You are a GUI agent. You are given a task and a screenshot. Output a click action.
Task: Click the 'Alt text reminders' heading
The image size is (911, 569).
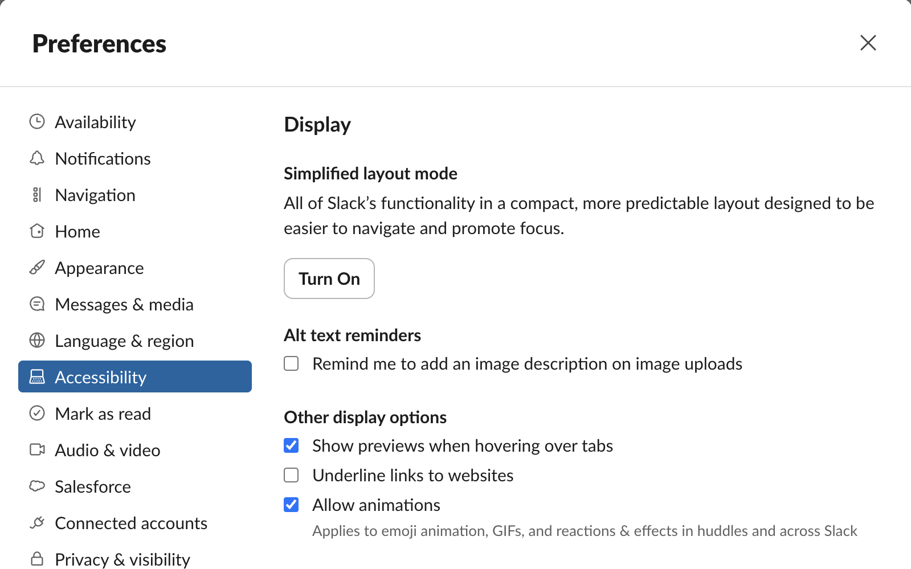click(x=352, y=335)
